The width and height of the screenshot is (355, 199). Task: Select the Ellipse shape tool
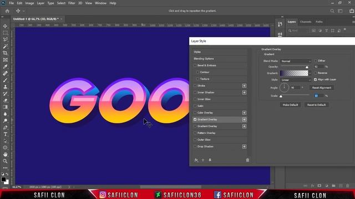pyautogui.click(x=5, y=148)
